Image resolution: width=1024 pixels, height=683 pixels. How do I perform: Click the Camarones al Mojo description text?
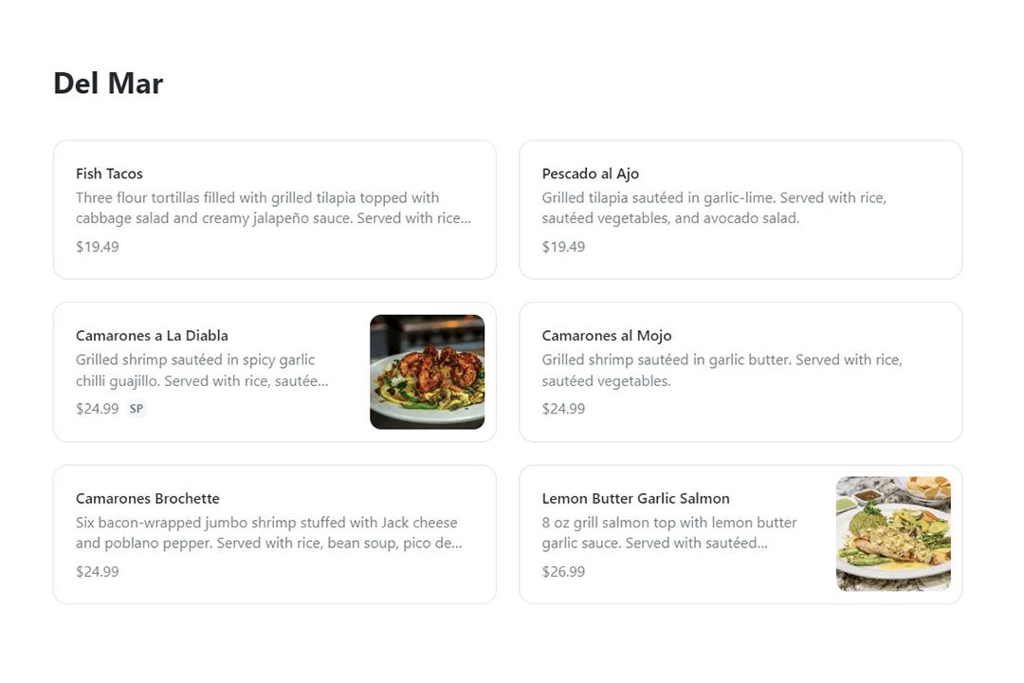722,371
